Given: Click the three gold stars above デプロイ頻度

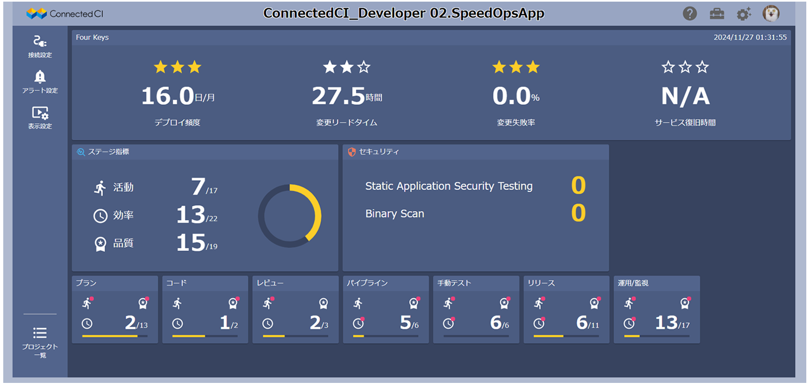Looking at the screenshot, I should point(177,67).
